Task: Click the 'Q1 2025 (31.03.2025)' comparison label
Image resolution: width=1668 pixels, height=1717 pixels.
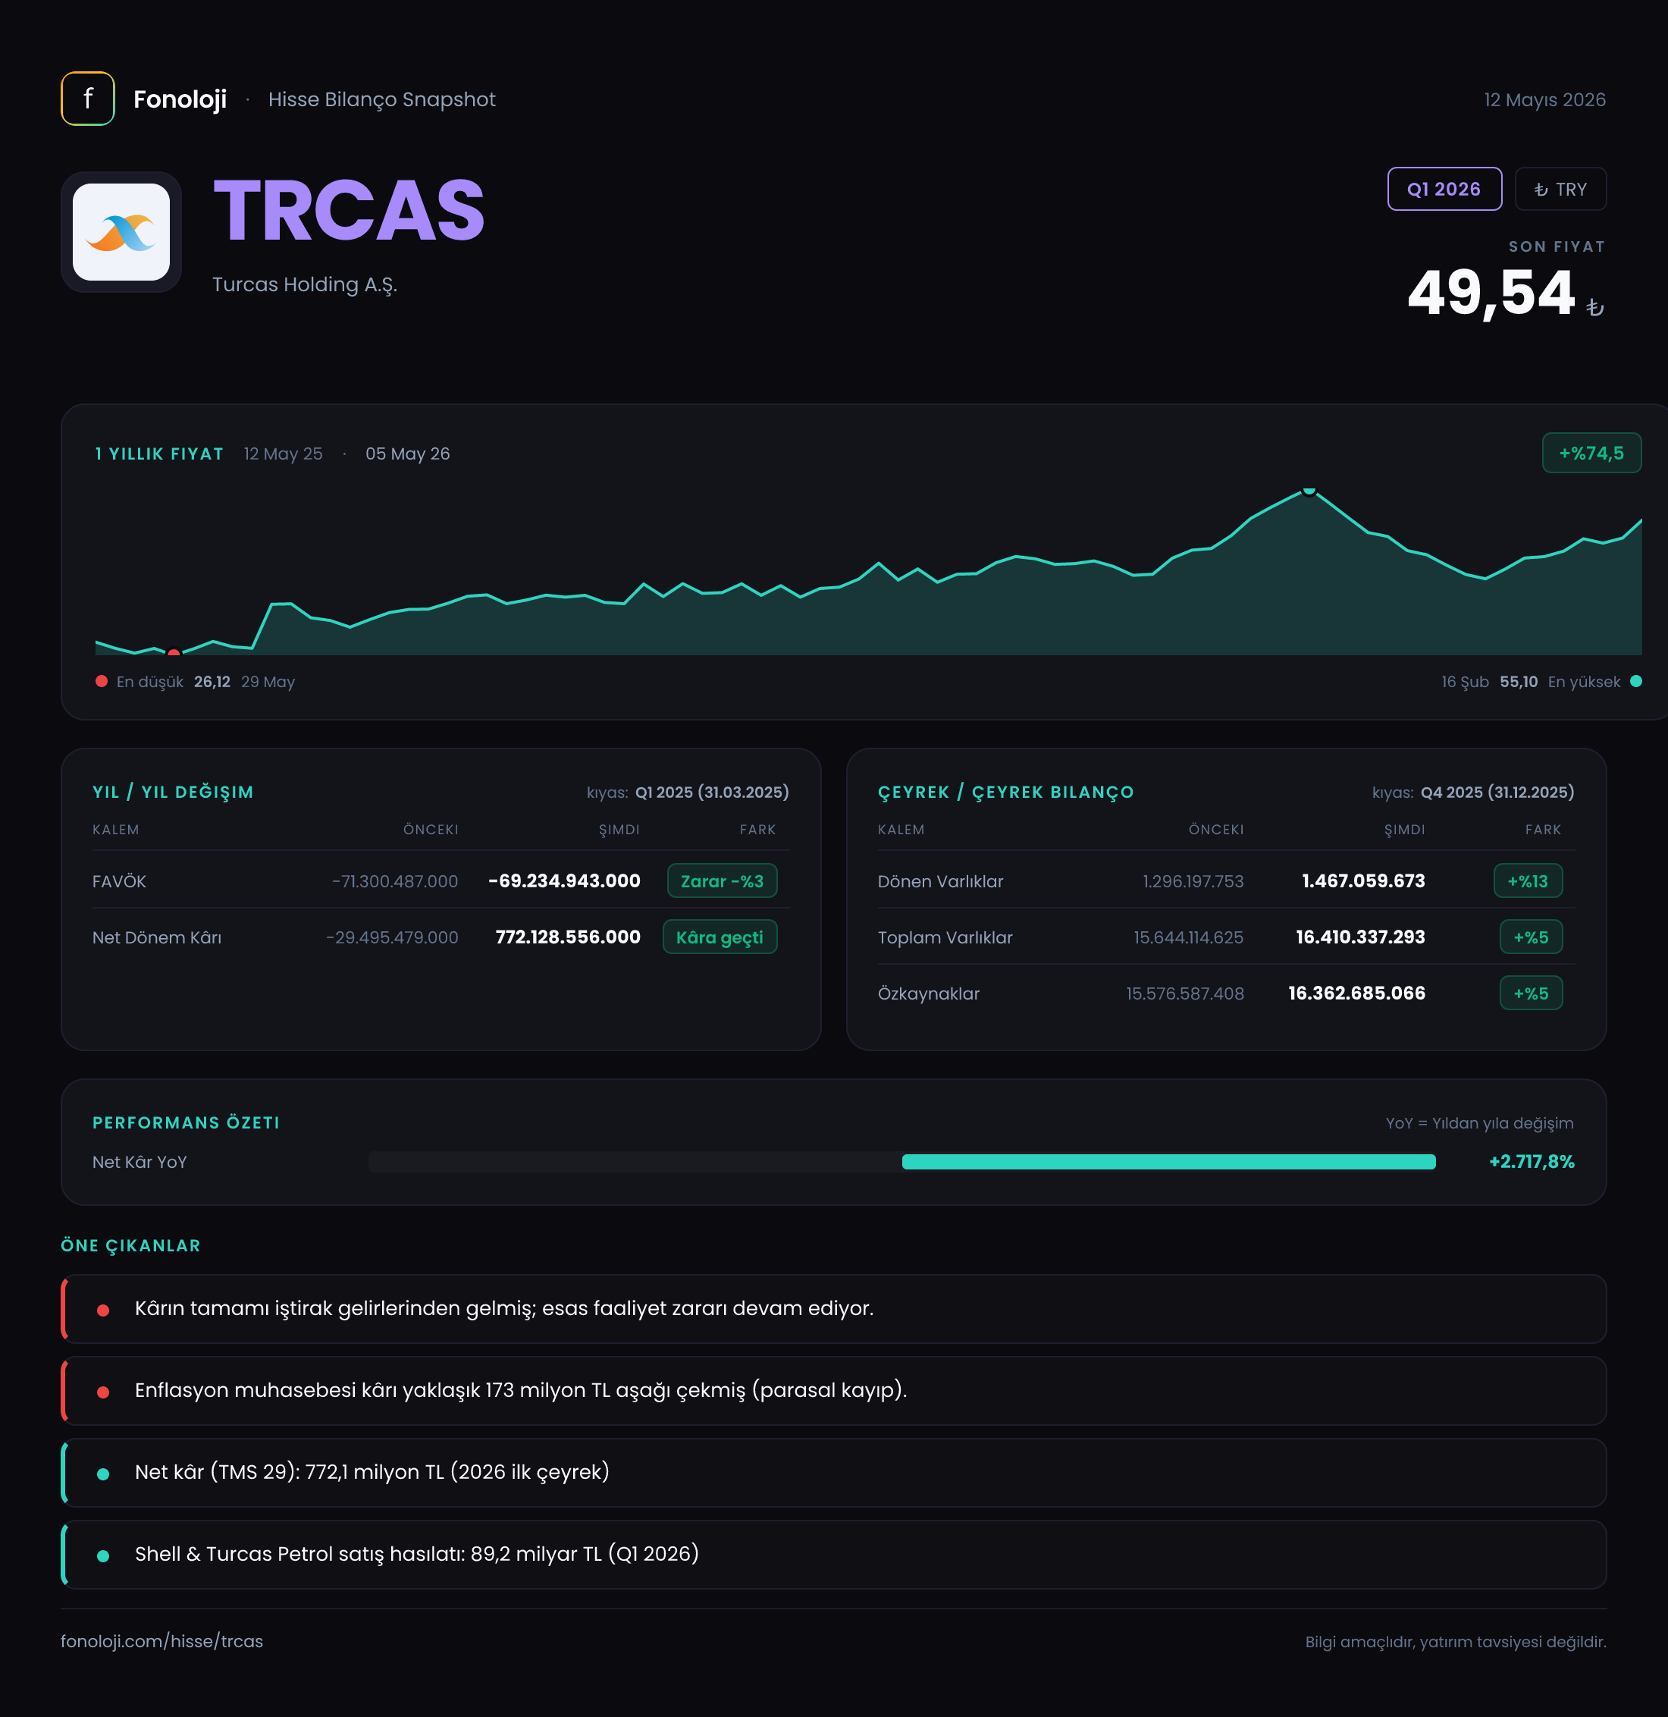Action: click(x=712, y=793)
